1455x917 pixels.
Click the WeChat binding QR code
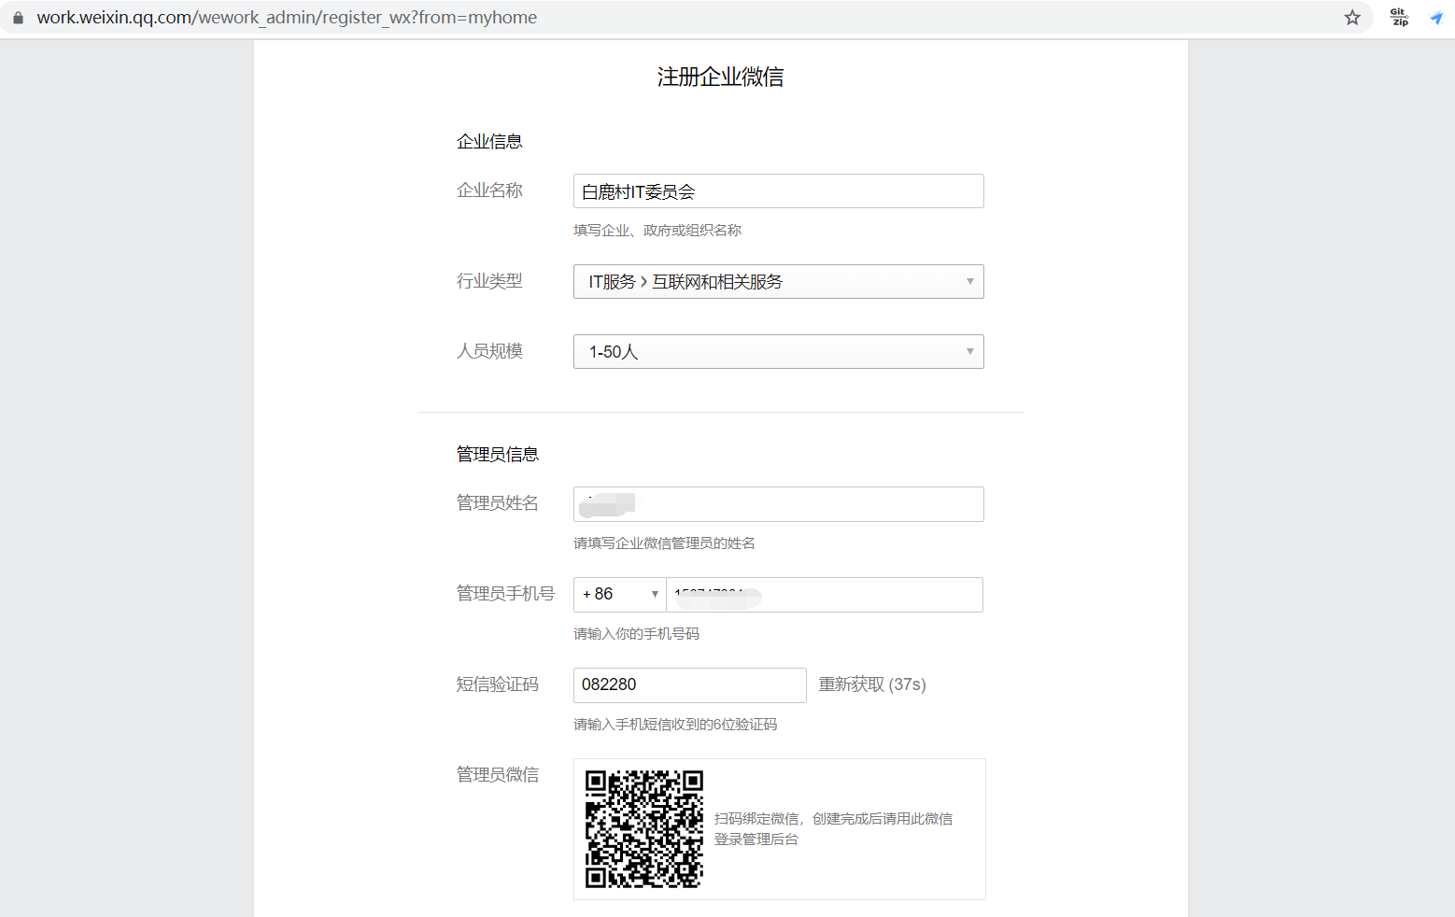pos(644,829)
